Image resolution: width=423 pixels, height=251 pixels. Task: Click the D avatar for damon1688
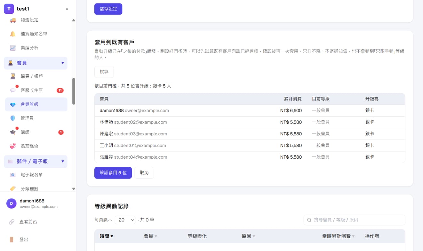pos(12,203)
